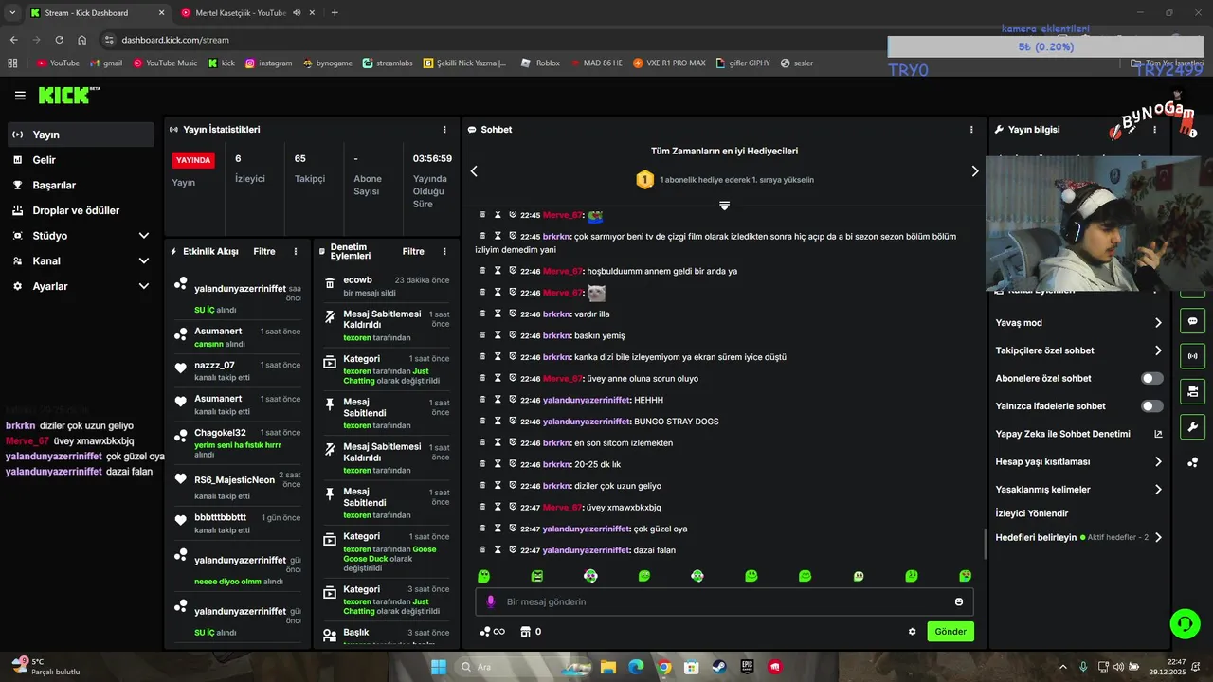
Task: Toggle the chat panel icon in right sidebar
Action: 1192,321
